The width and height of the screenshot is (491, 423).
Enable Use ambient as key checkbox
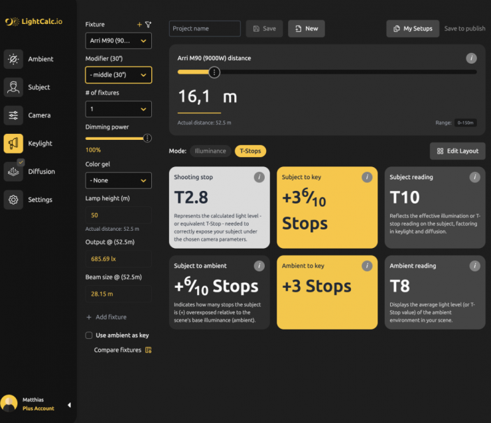click(89, 335)
